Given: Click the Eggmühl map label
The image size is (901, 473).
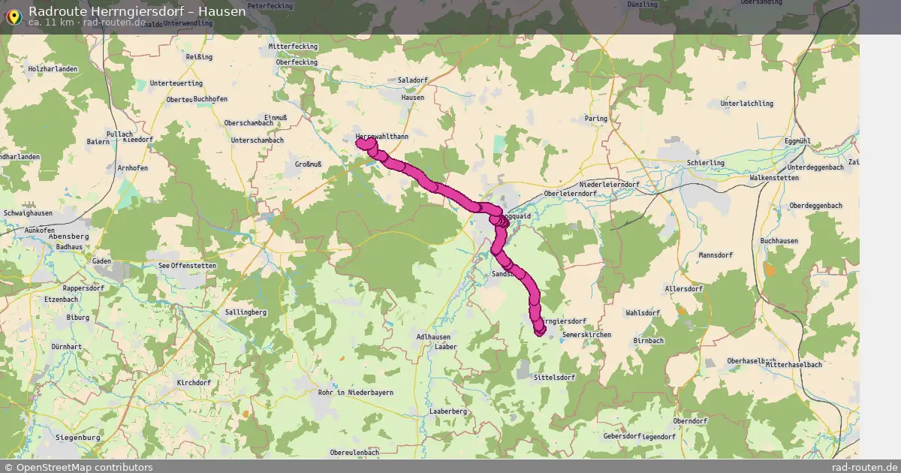Looking at the screenshot, I should [x=797, y=140].
